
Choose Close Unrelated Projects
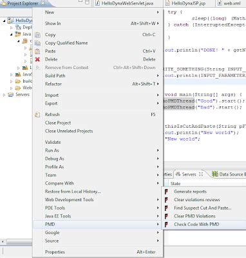click(x=98, y=131)
